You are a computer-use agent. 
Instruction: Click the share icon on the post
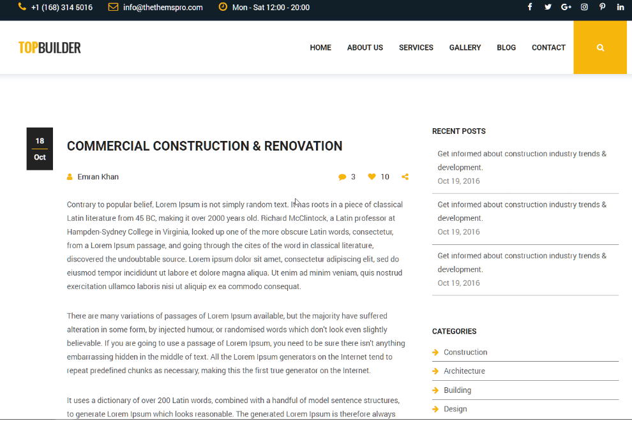pyautogui.click(x=405, y=177)
